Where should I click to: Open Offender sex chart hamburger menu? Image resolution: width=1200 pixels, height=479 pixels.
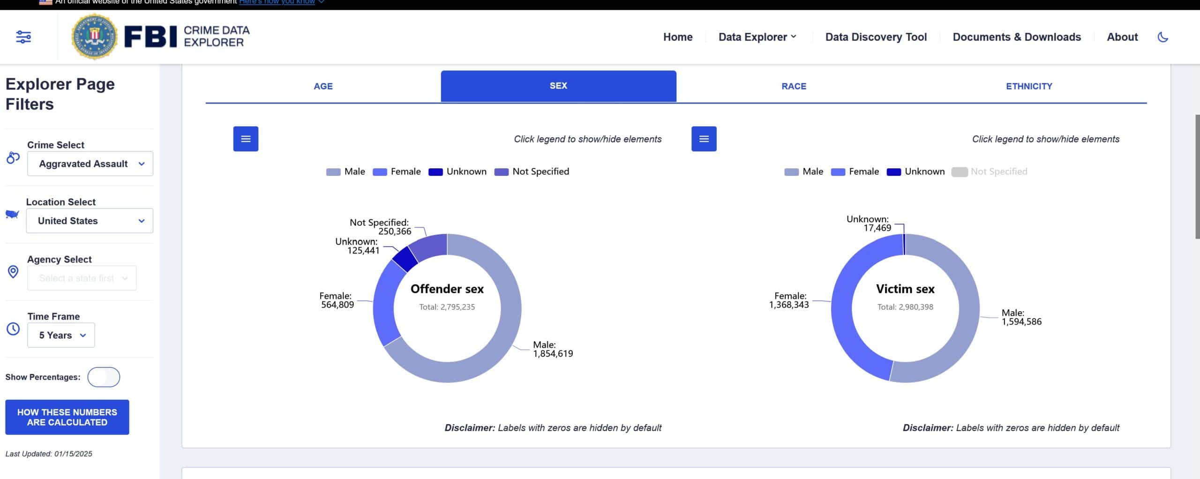coord(246,139)
